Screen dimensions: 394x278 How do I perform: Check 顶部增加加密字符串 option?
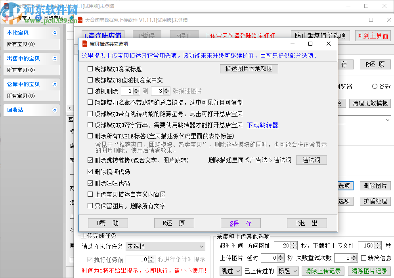[90, 125]
